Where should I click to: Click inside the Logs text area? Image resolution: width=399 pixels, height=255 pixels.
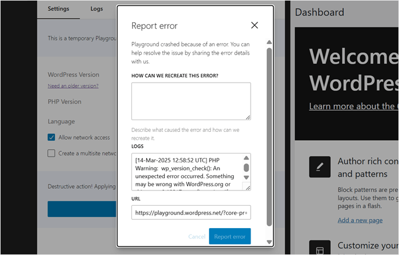point(187,172)
